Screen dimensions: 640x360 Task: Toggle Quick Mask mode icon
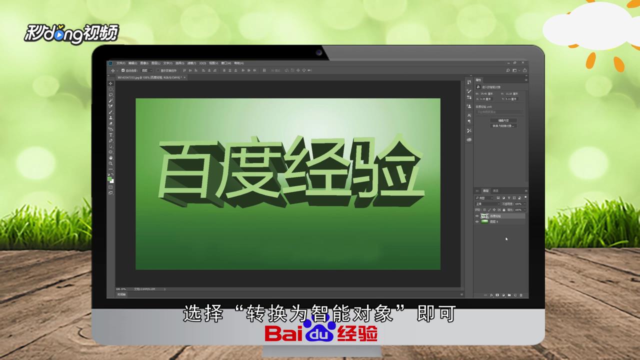click(x=110, y=187)
